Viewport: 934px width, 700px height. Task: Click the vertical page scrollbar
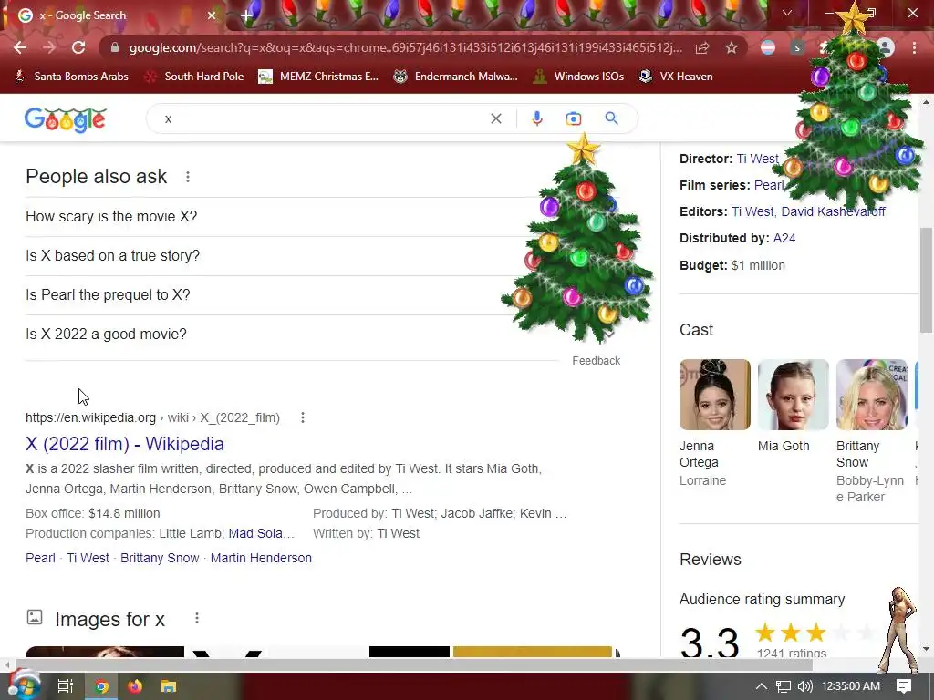[926, 280]
